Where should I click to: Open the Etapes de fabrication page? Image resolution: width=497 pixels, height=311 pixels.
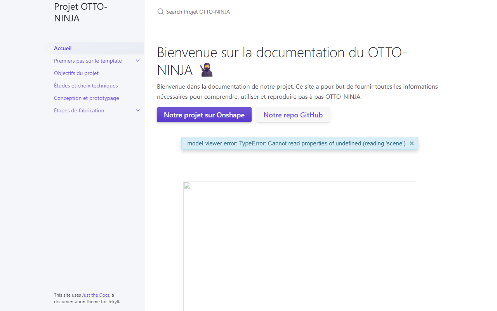79,110
